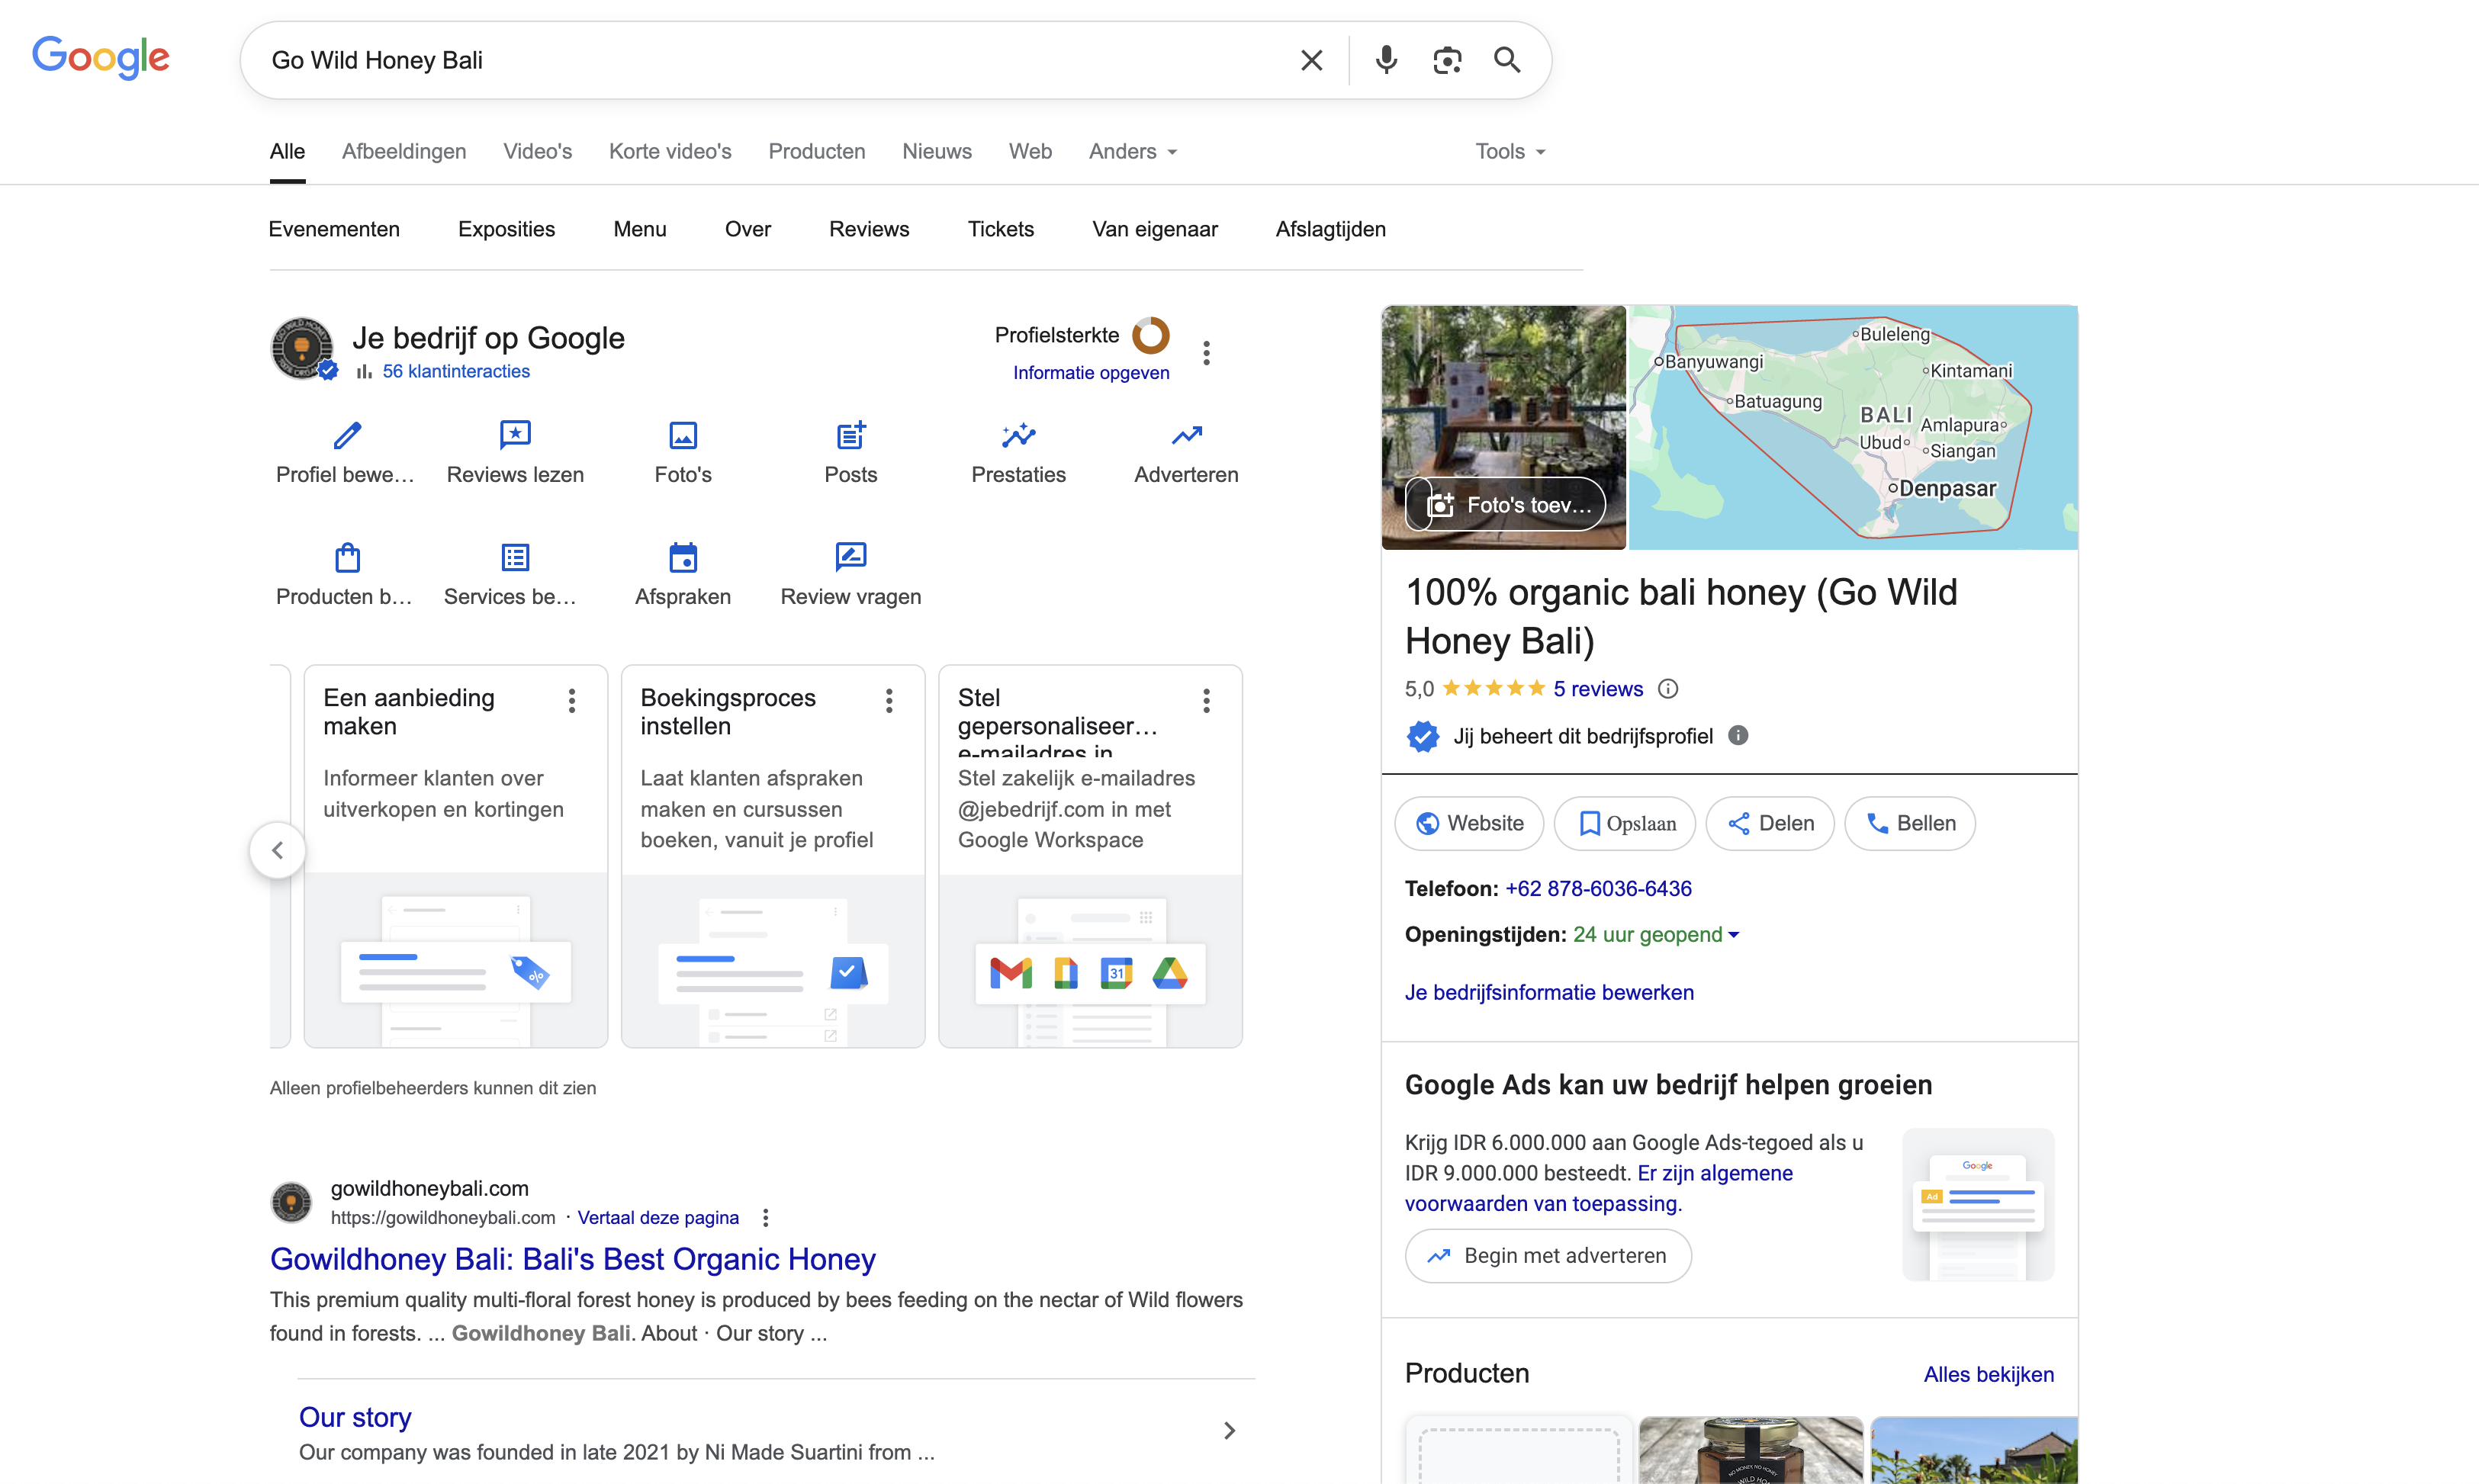
Task: Open Services bewerken list icon
Action: (x=515, y=557)
